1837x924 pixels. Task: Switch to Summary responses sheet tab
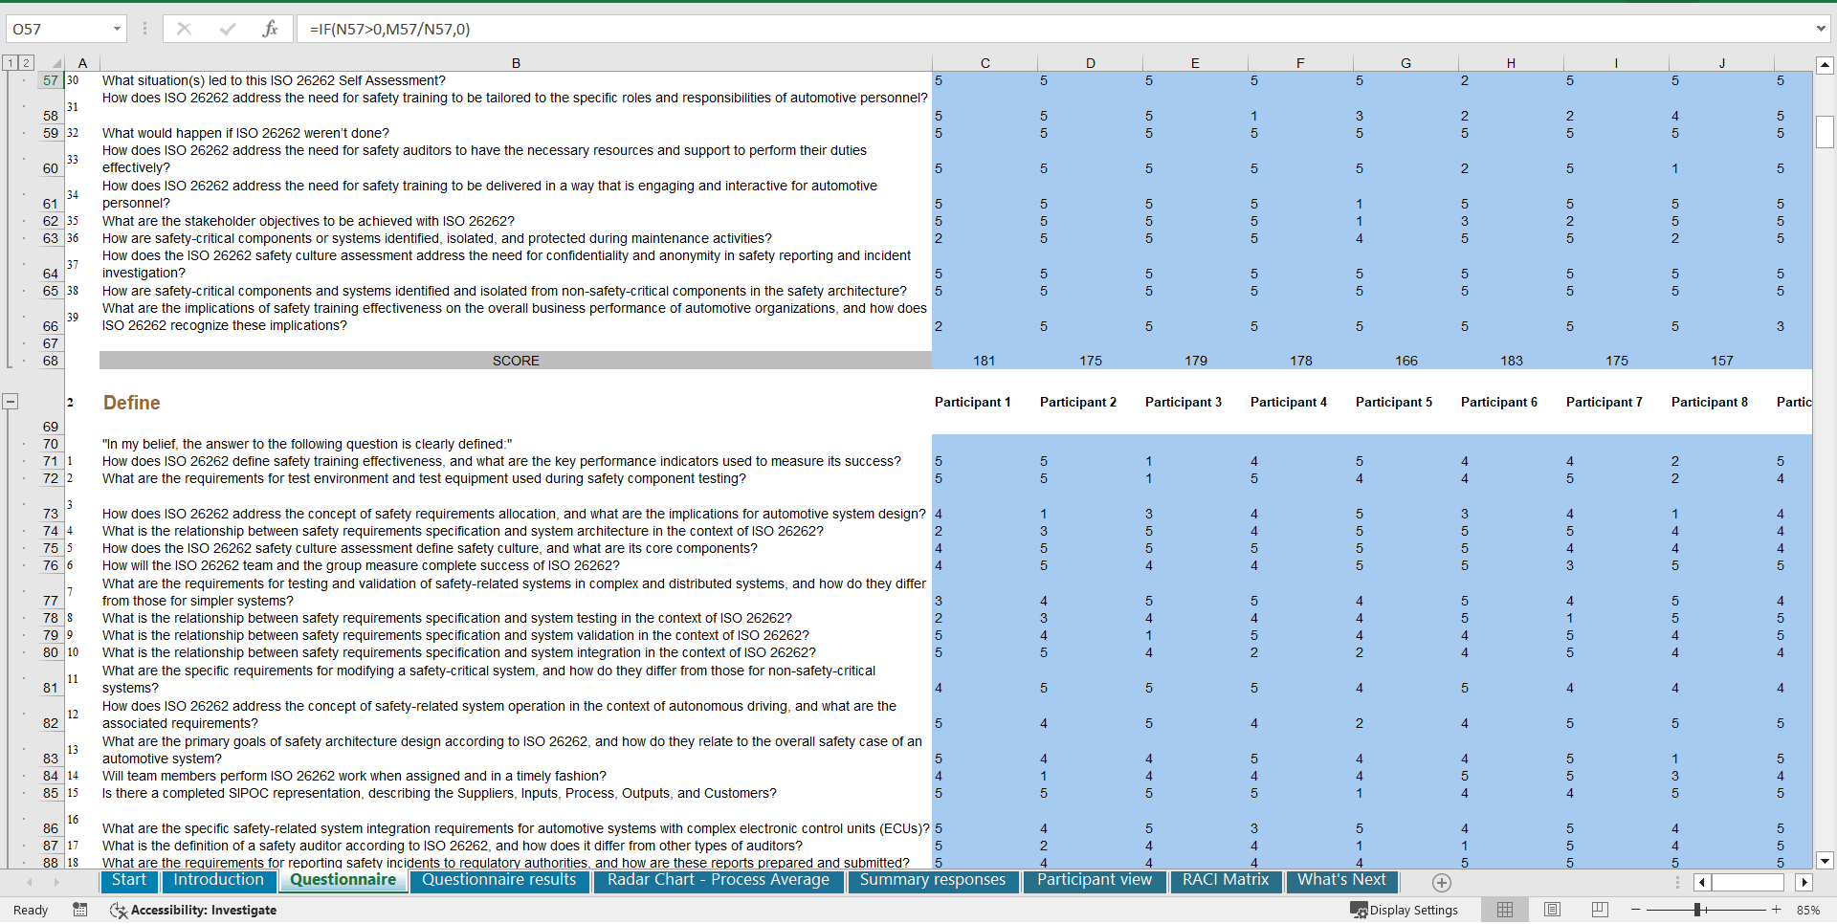(x=933, y=880)
